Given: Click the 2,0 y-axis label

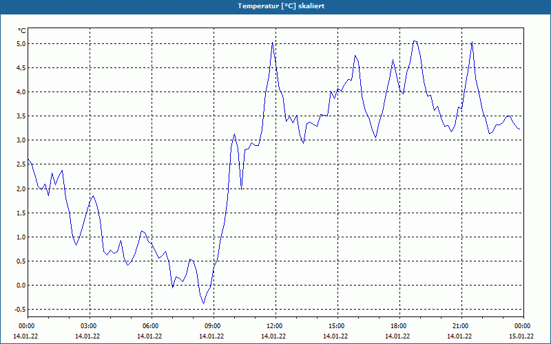Looking at the screenshot, I should click(21, 189).
